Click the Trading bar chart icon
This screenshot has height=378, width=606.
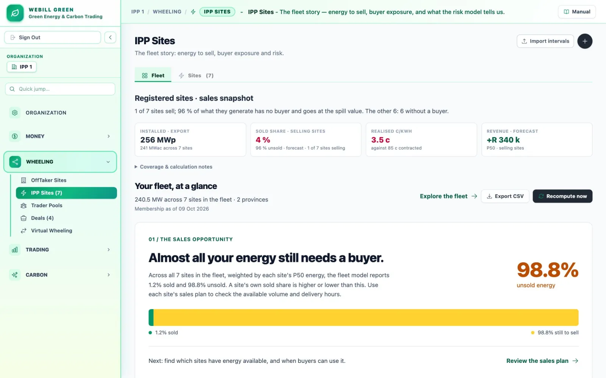[15, 249]
